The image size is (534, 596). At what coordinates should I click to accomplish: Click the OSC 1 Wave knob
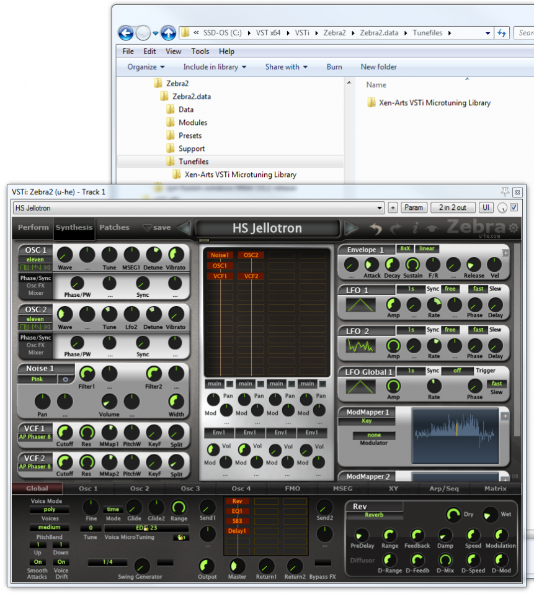coord(65,254)
